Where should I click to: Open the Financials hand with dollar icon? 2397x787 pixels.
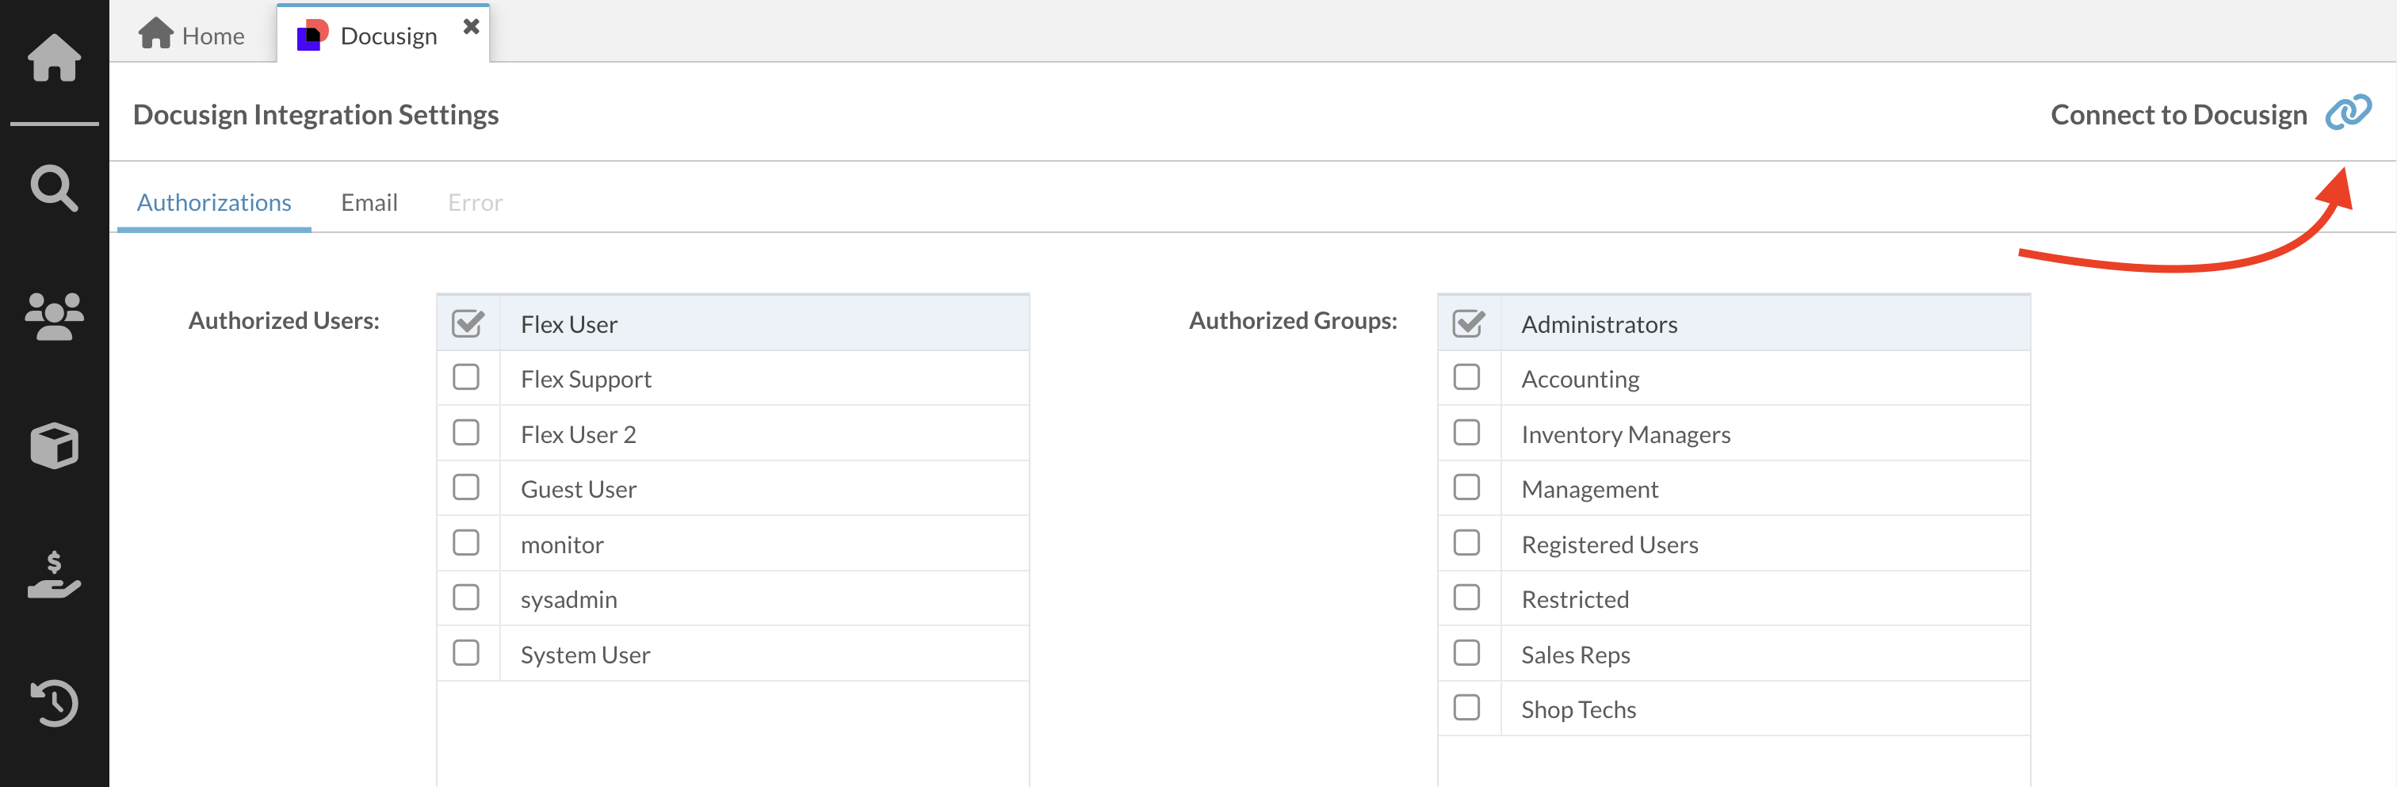coord(54,574)
